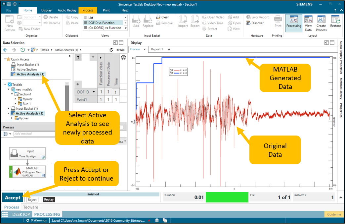Switch to the DESKTOP workspace
The height and width of the screenshot is (224, 345).
21,214
